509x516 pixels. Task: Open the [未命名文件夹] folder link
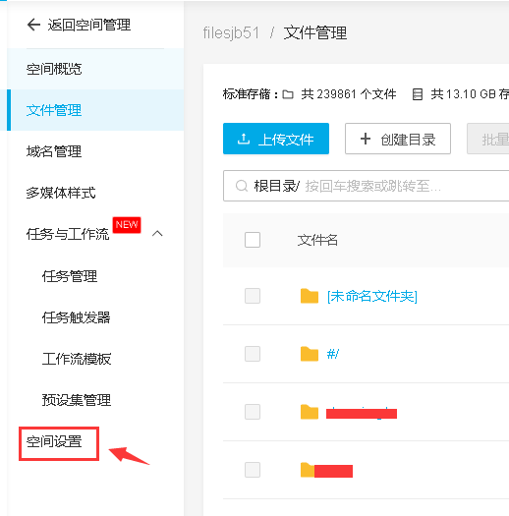click(372, 296)
